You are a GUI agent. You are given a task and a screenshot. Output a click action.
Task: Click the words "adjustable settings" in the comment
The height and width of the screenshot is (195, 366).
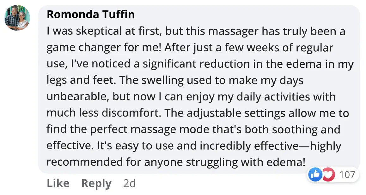[223, 113]
